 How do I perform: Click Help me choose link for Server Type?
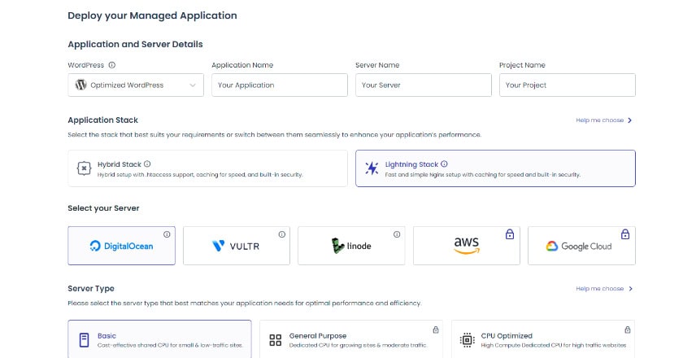(x=600, y=289)
